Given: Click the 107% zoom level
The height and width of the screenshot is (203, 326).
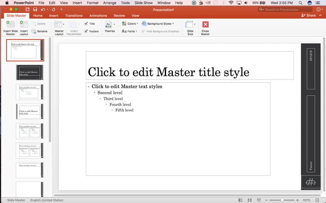Looking at the screenshot, I should tap(306, 200).
